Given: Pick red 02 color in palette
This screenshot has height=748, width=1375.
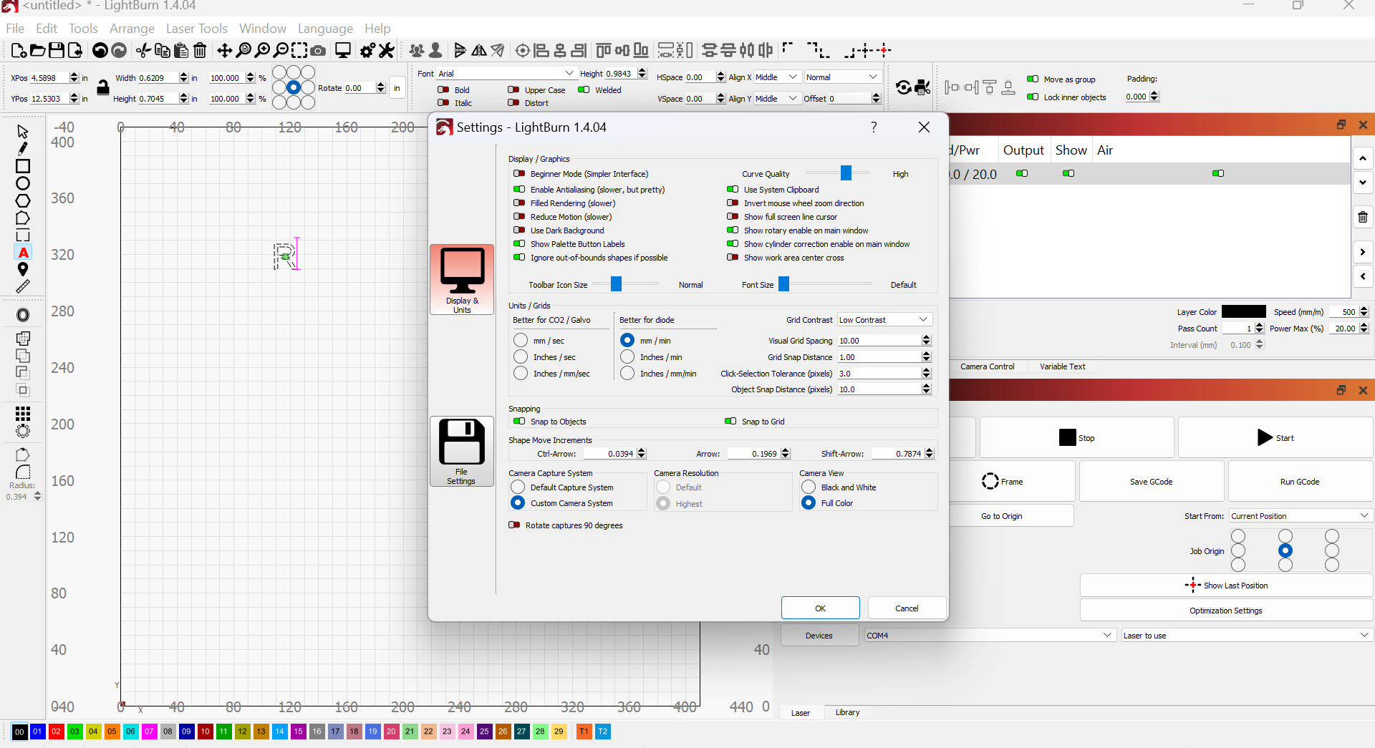Looking at the screenshot, I should pyautogui.click(x=57, y=732).
